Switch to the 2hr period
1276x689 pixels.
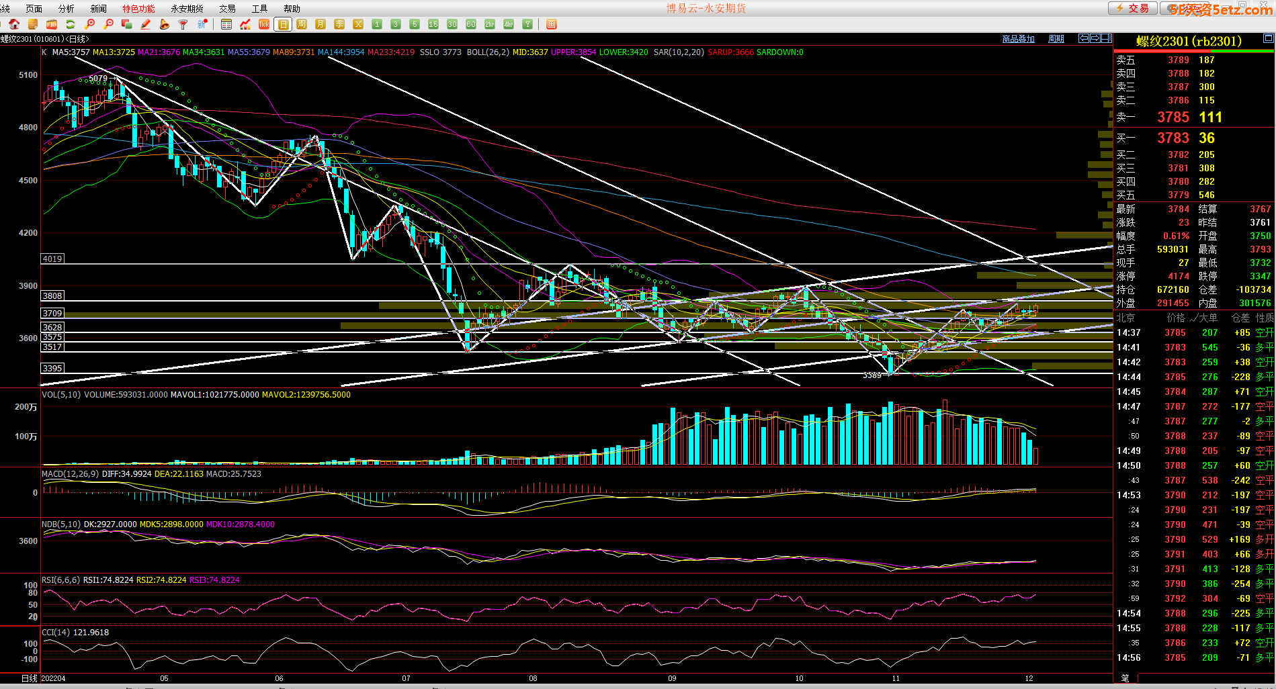(490, 24)
